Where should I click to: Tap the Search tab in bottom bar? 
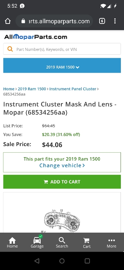tap(62, 243)
